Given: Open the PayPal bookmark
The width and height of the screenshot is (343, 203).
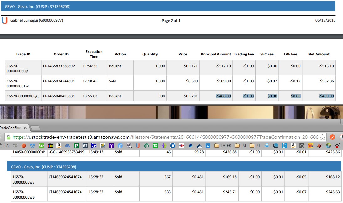Looking at the screenshot, I should point(190,146).
